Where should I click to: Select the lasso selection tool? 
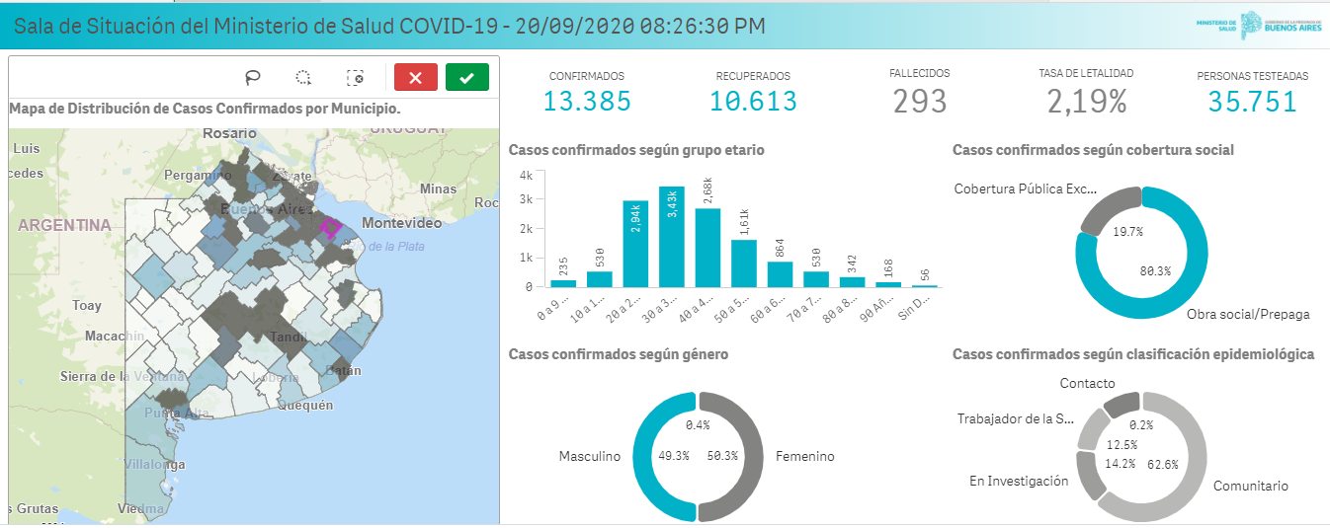tap(254, 78)
